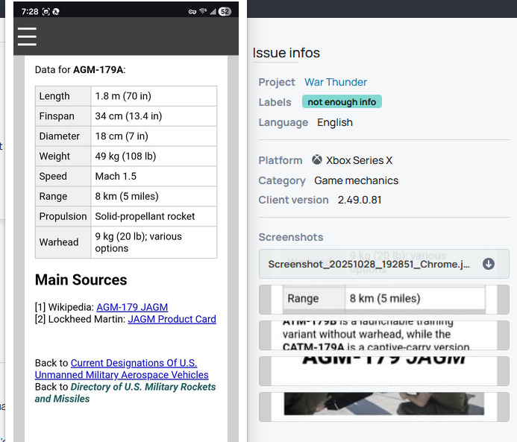Open the Range 8 km screenshot thumbnail
Screen dimensions: 517x442
[383, 299]
